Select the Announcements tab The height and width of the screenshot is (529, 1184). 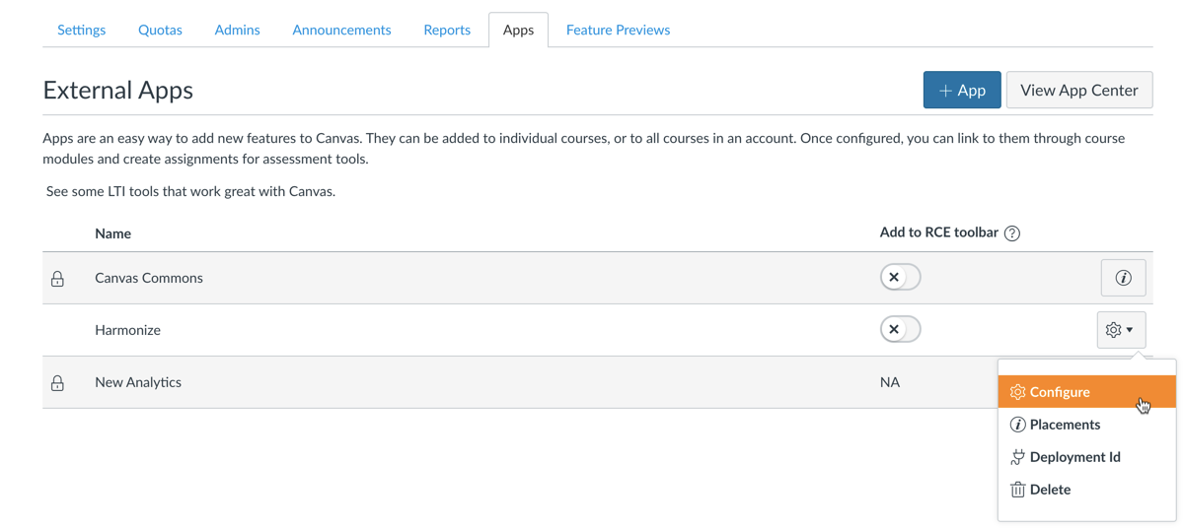click(341, 30)
